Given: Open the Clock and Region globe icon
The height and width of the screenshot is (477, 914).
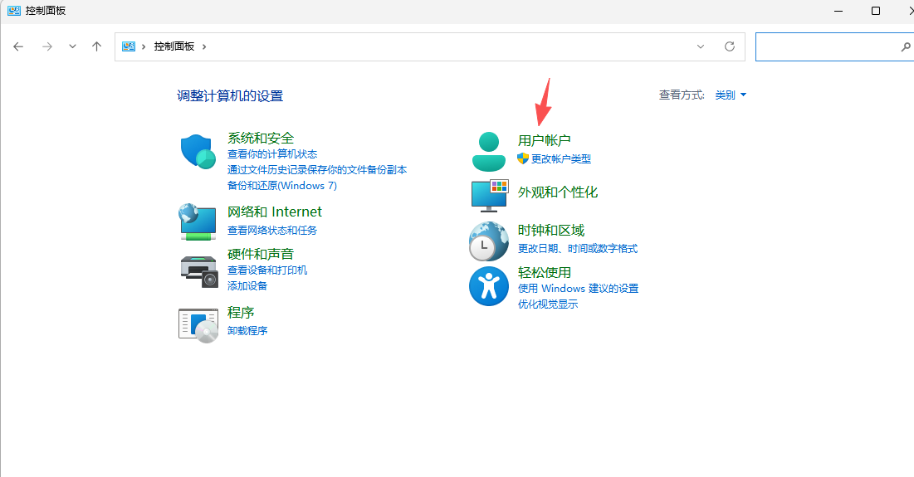Looking at the screenshot, I should (x=488, y=241).
